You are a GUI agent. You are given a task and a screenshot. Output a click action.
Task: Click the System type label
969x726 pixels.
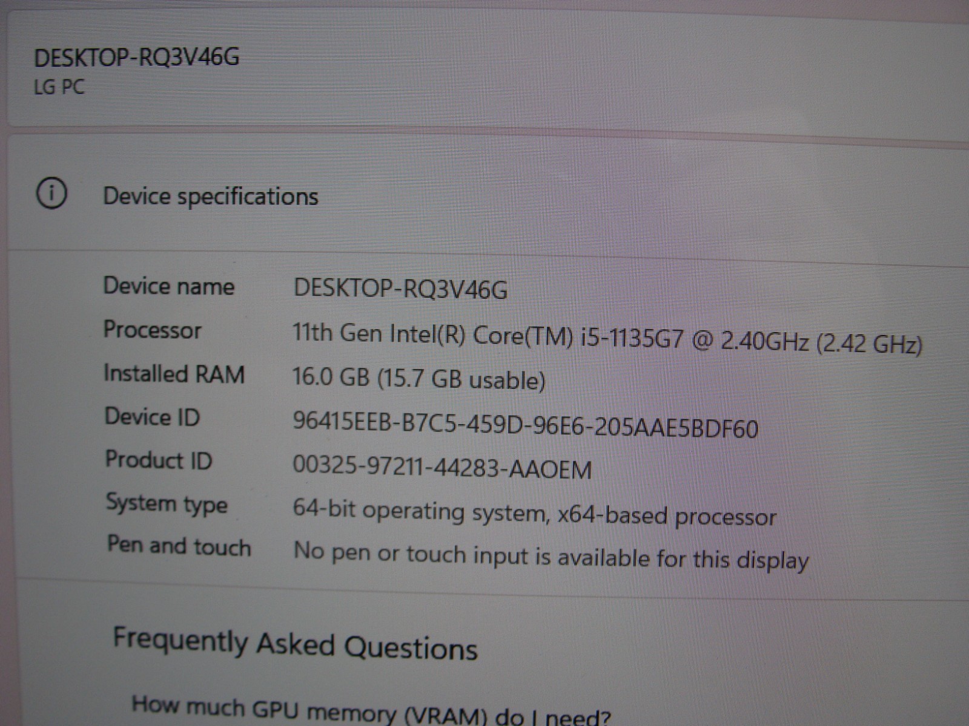(x=167, y=503)
